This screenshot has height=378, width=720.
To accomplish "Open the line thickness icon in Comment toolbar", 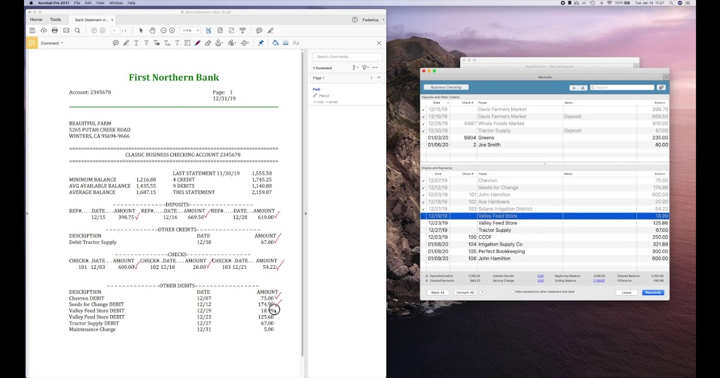I will (x=286, y=43).
